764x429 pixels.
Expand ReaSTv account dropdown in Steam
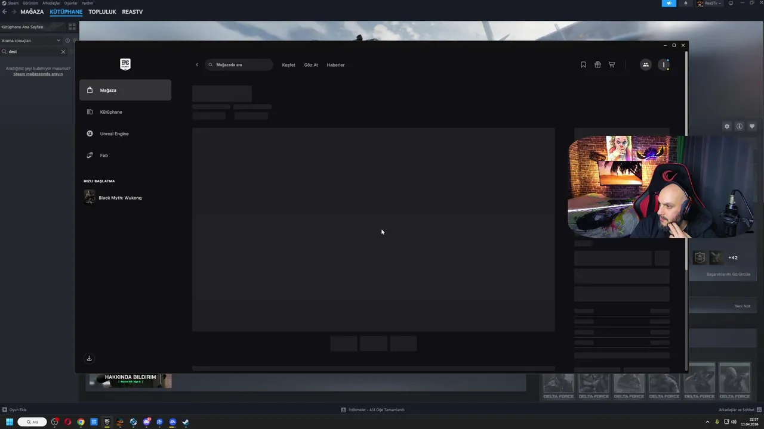coord(709,3)
